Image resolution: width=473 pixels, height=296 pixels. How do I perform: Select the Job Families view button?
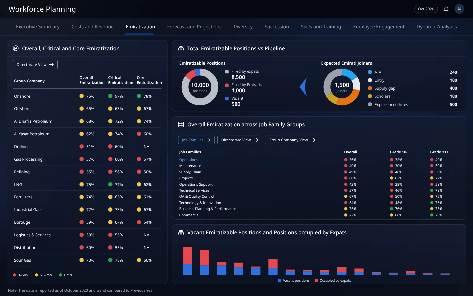tap(196, 140)
